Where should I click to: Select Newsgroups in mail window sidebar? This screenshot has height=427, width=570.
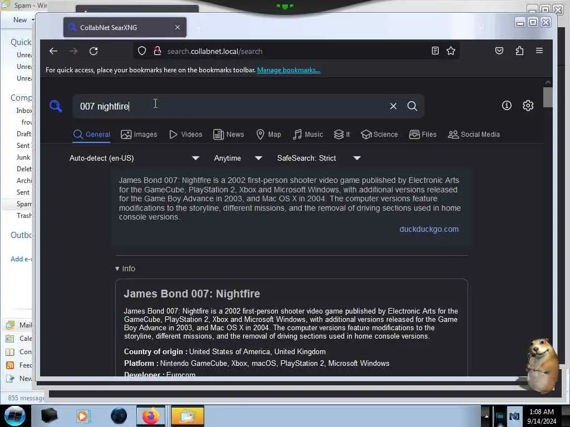point(19,378)
